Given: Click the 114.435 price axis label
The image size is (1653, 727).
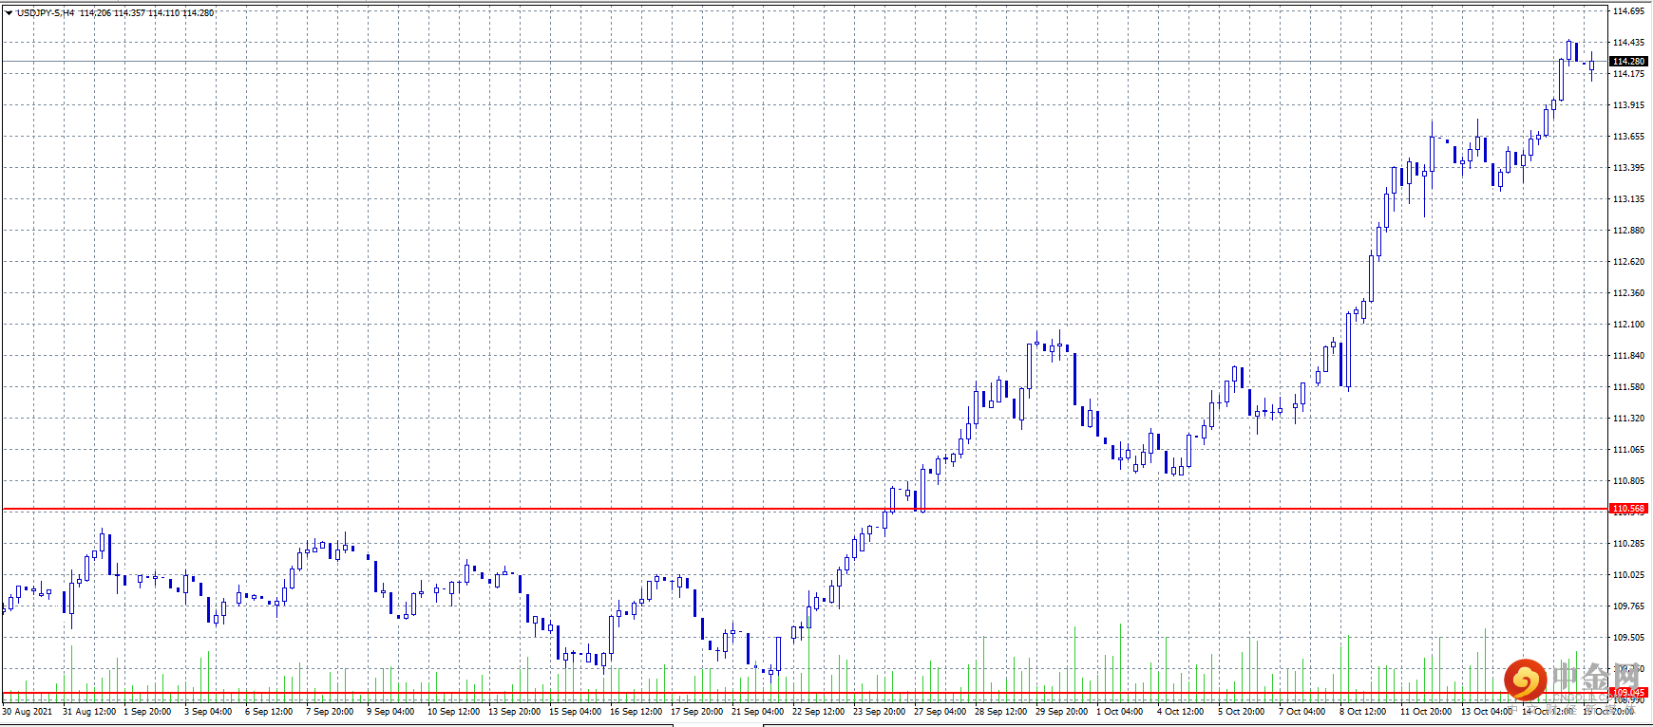Looking at the screenshot, I should pos(1628,43).
